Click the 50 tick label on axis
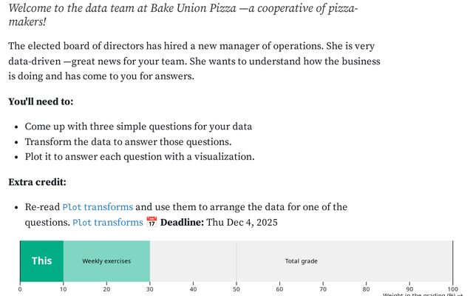This screenshot has height=296, width=473. pyautogui.click(x=236, y=289)
